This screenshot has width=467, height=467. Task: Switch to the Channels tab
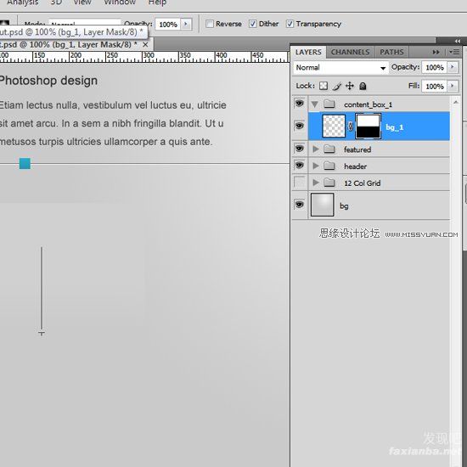pyautogui.click(x=350, y=52)
